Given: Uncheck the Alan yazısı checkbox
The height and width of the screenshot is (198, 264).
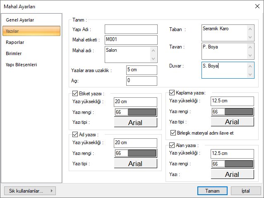Looking at the screenshot, I should [x=173, y=145].
